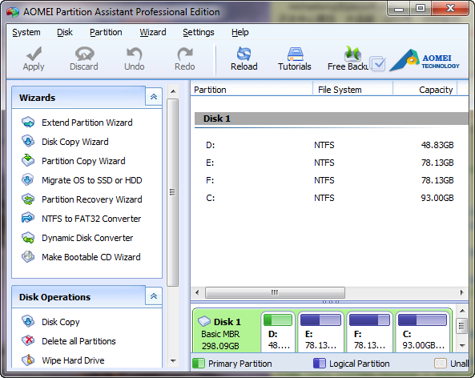
Task: Click the Migrate OS to SSD icon
Action: point(28,180)
